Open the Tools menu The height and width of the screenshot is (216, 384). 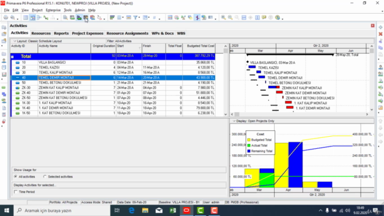click(68, 10)
